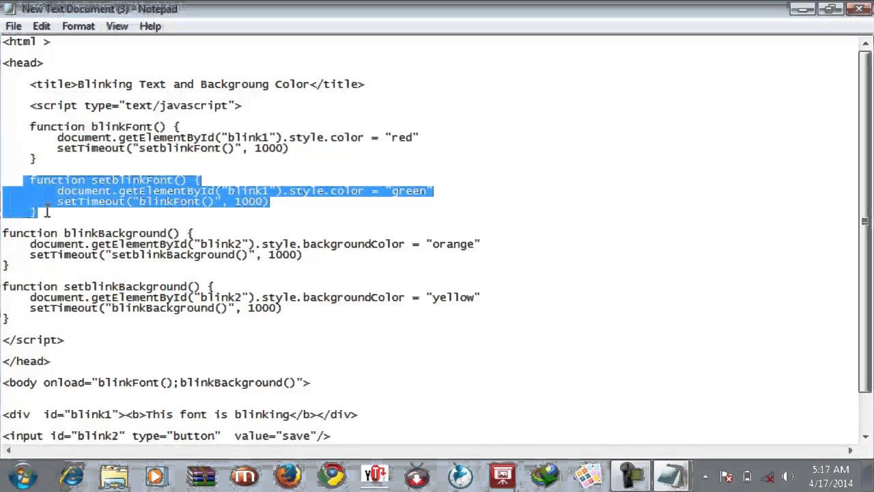Click the vertical scrollbar thumb
This screenshot has width=874, height=492.
pos(865,221)
